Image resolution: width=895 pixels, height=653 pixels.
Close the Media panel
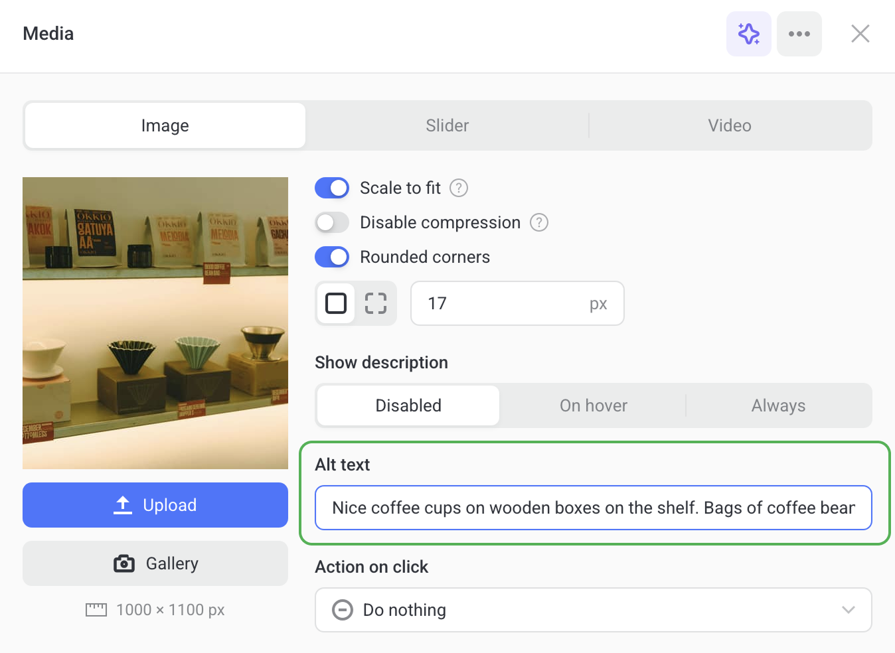(860, 34)
